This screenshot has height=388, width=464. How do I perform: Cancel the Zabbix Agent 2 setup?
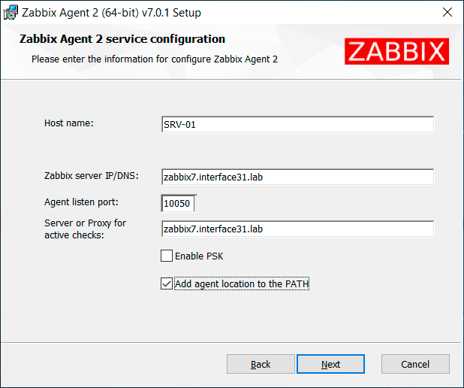[x=415, y=364]
